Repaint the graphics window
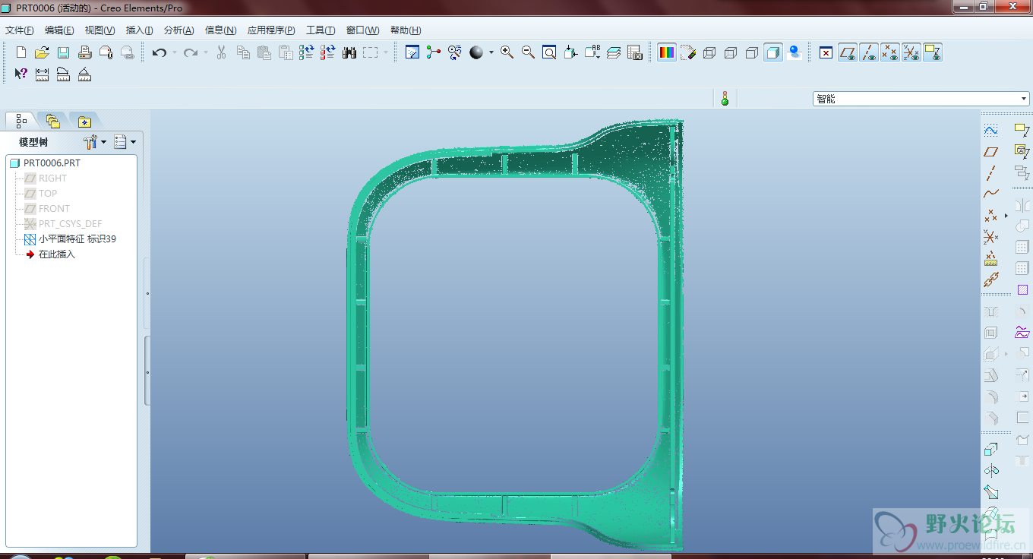This screenshot has height=559, width=1033. 412,52
